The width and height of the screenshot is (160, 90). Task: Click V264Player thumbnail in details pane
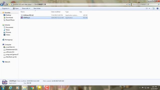[4, 82]
